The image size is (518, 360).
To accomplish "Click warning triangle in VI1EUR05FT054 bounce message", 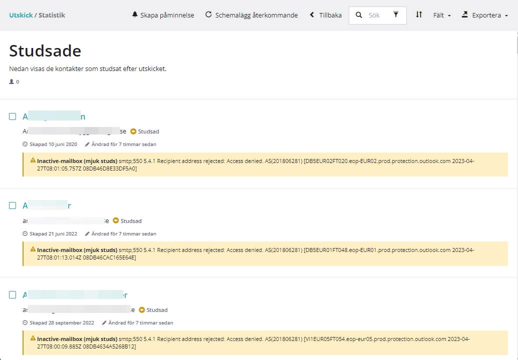I will pos(33,338).
